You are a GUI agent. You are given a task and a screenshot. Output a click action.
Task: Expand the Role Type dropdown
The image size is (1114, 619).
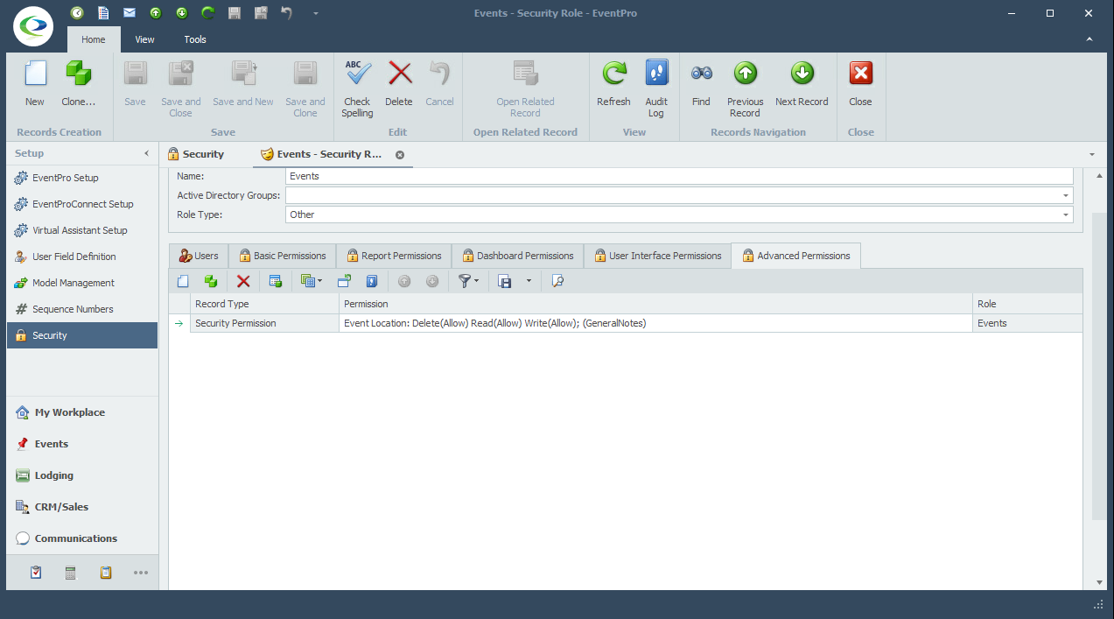point(1066,215)
